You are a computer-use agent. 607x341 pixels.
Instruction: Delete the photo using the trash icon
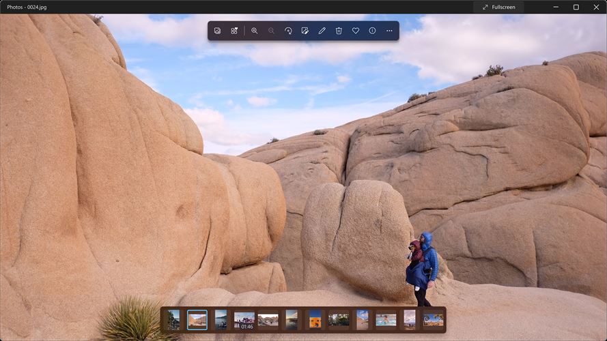click(339, 31)
